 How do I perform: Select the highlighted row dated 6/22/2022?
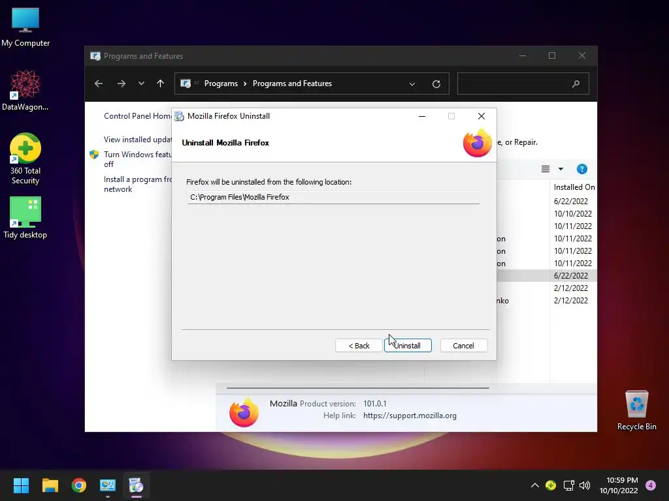click(547, 276)
